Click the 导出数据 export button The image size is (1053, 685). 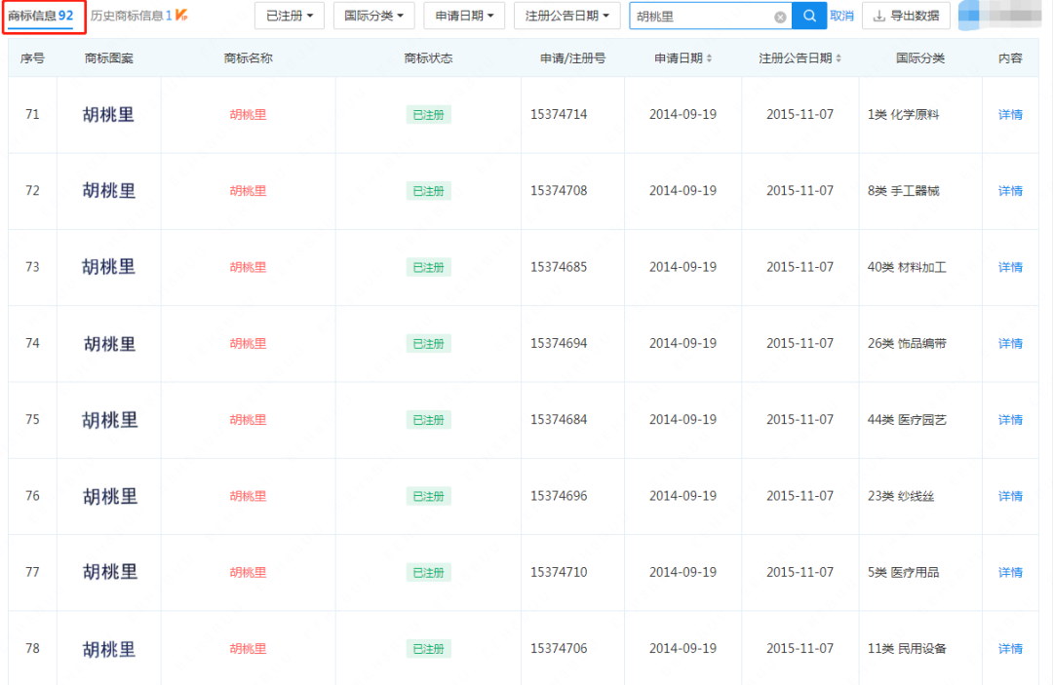click(906, 16)
